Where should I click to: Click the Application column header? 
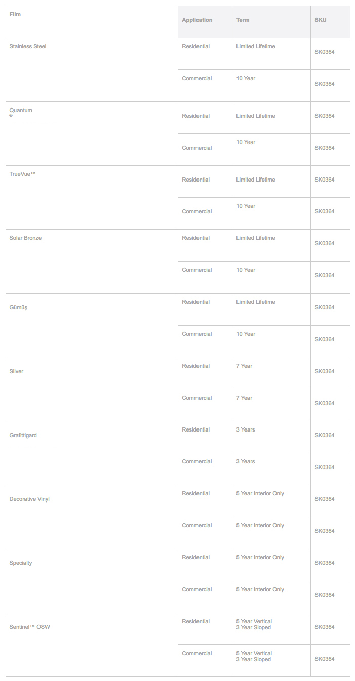tap(197, 20)
